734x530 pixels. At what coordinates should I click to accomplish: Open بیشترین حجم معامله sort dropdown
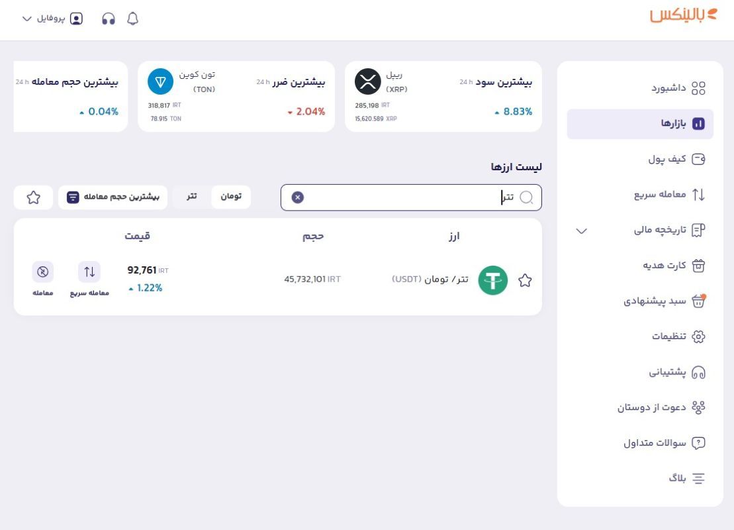pyautogui.click(x=113, y=197)
